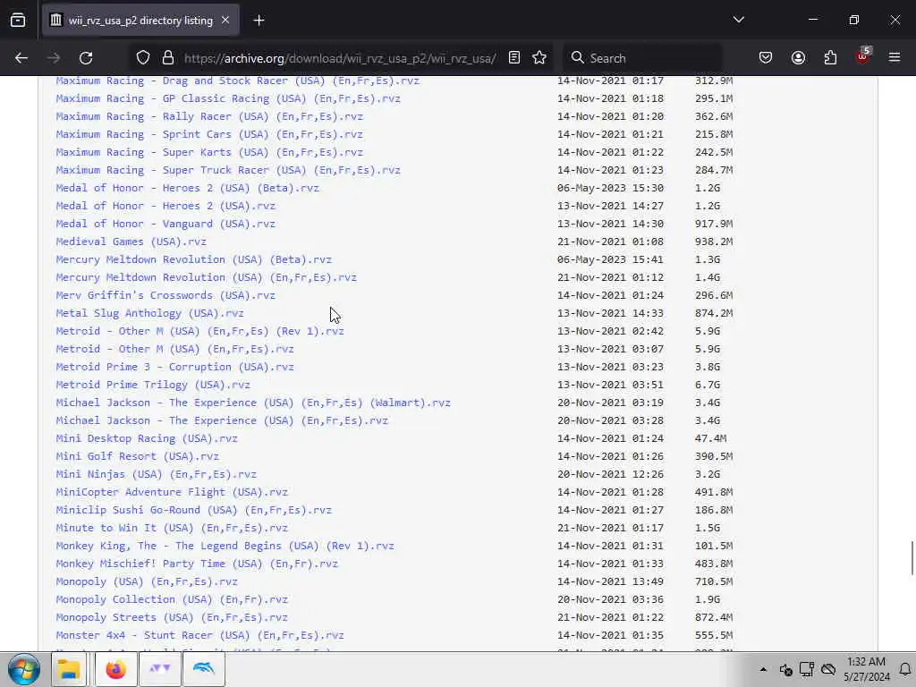Open notifications bell in system tray

click(x=905, y=669)
